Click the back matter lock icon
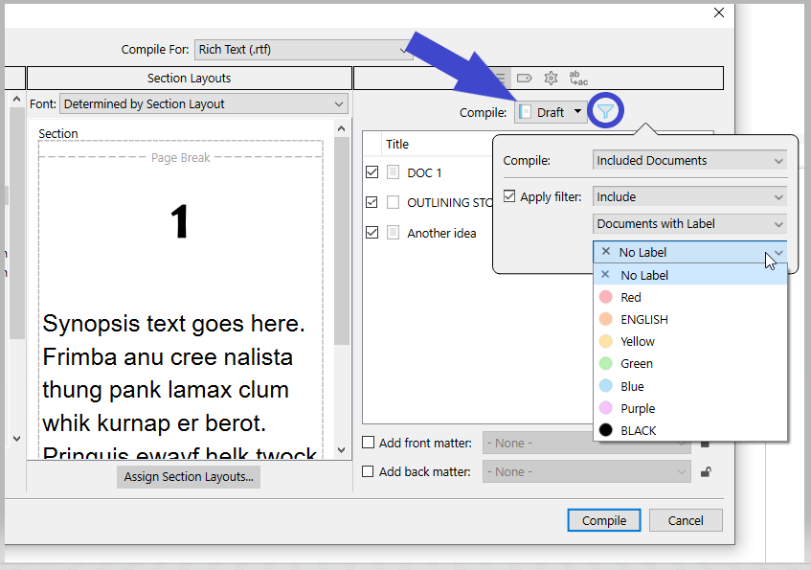This screenshot has width=811, height=570. (706, 471)
